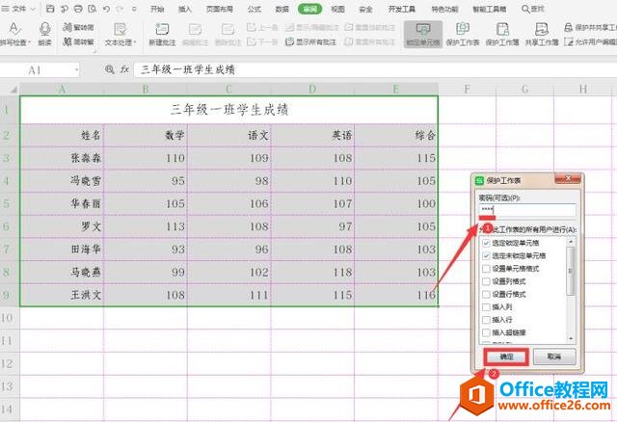Switch to the 公式 ribbon tab
Viewport: 617px width, 422px height.
[x=254, y=9]
